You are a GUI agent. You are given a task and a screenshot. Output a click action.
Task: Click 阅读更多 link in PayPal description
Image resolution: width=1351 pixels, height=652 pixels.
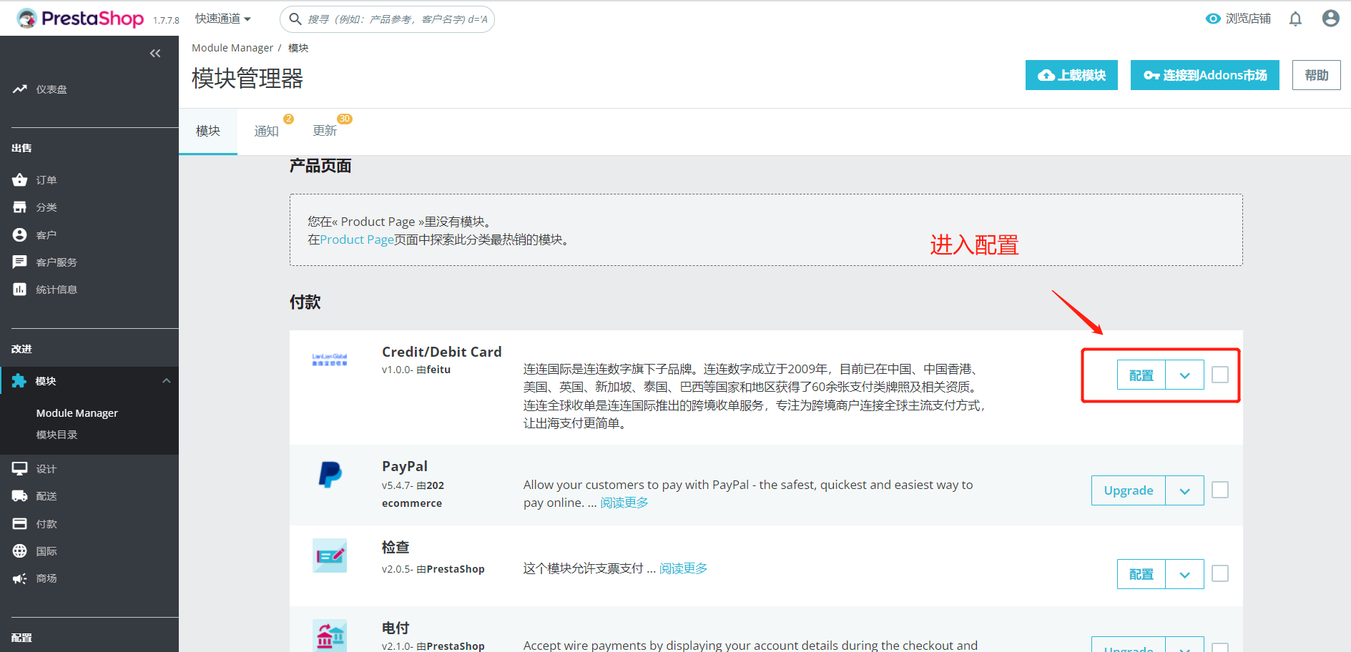pos(624,503)
